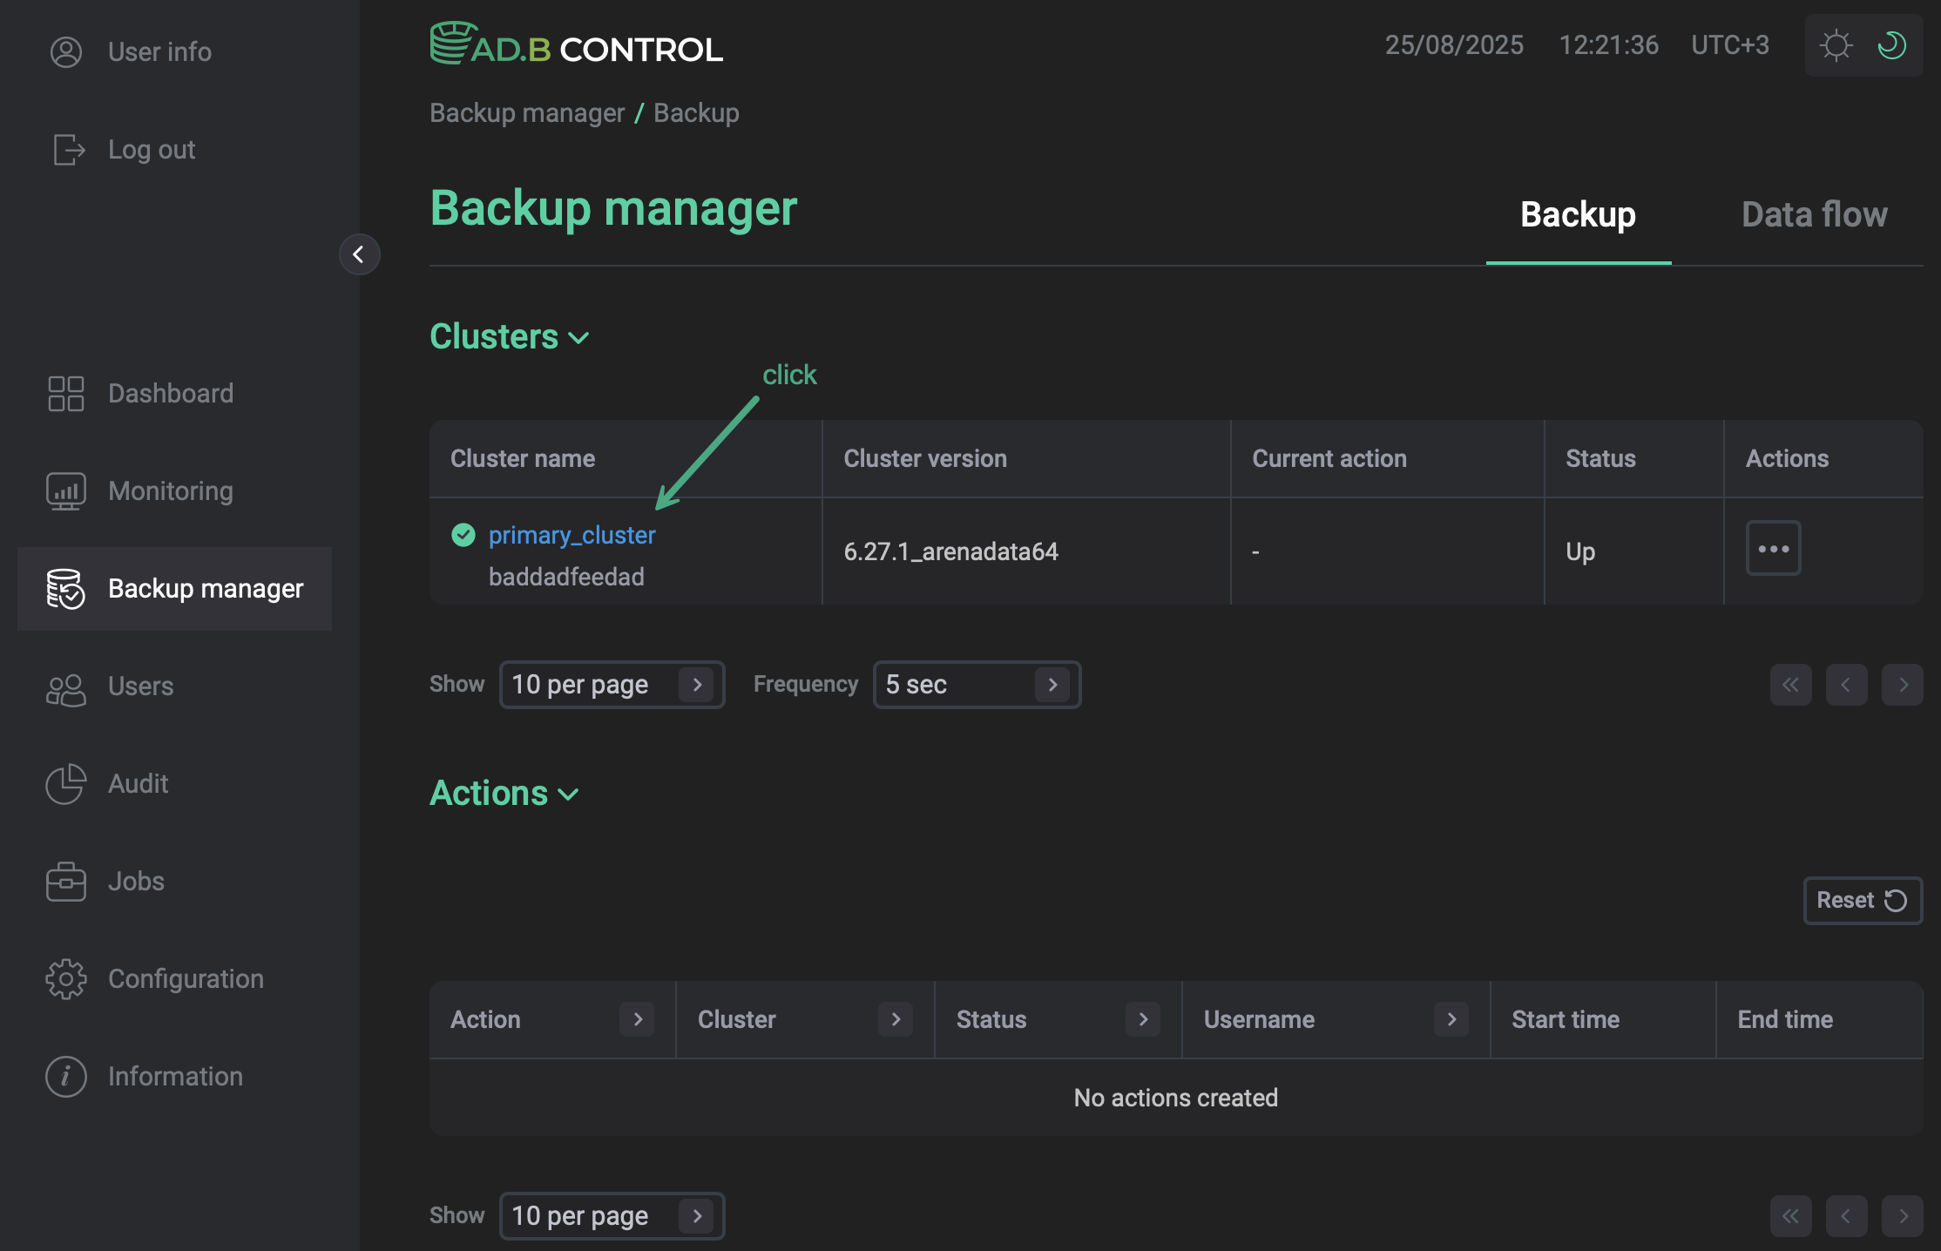Open the Dashboard sidebar section

pos(65,394)
